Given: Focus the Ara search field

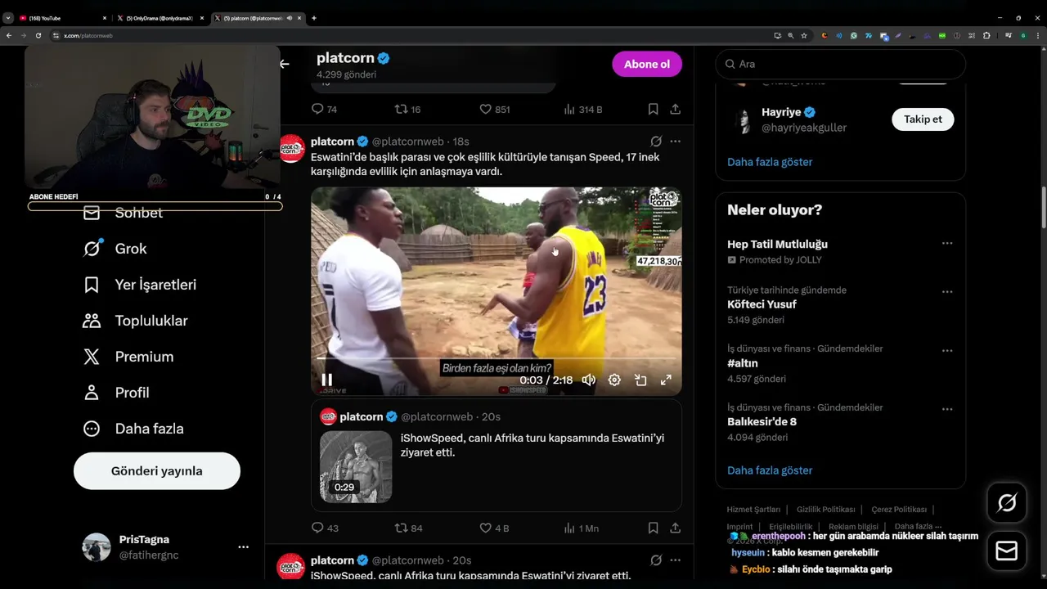Looking at the screenshot, I should [840, 64].
